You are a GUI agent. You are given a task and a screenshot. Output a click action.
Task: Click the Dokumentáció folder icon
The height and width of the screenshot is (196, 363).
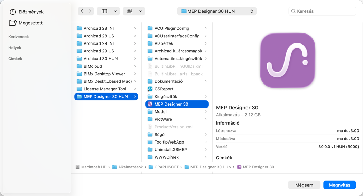(150, 81)
